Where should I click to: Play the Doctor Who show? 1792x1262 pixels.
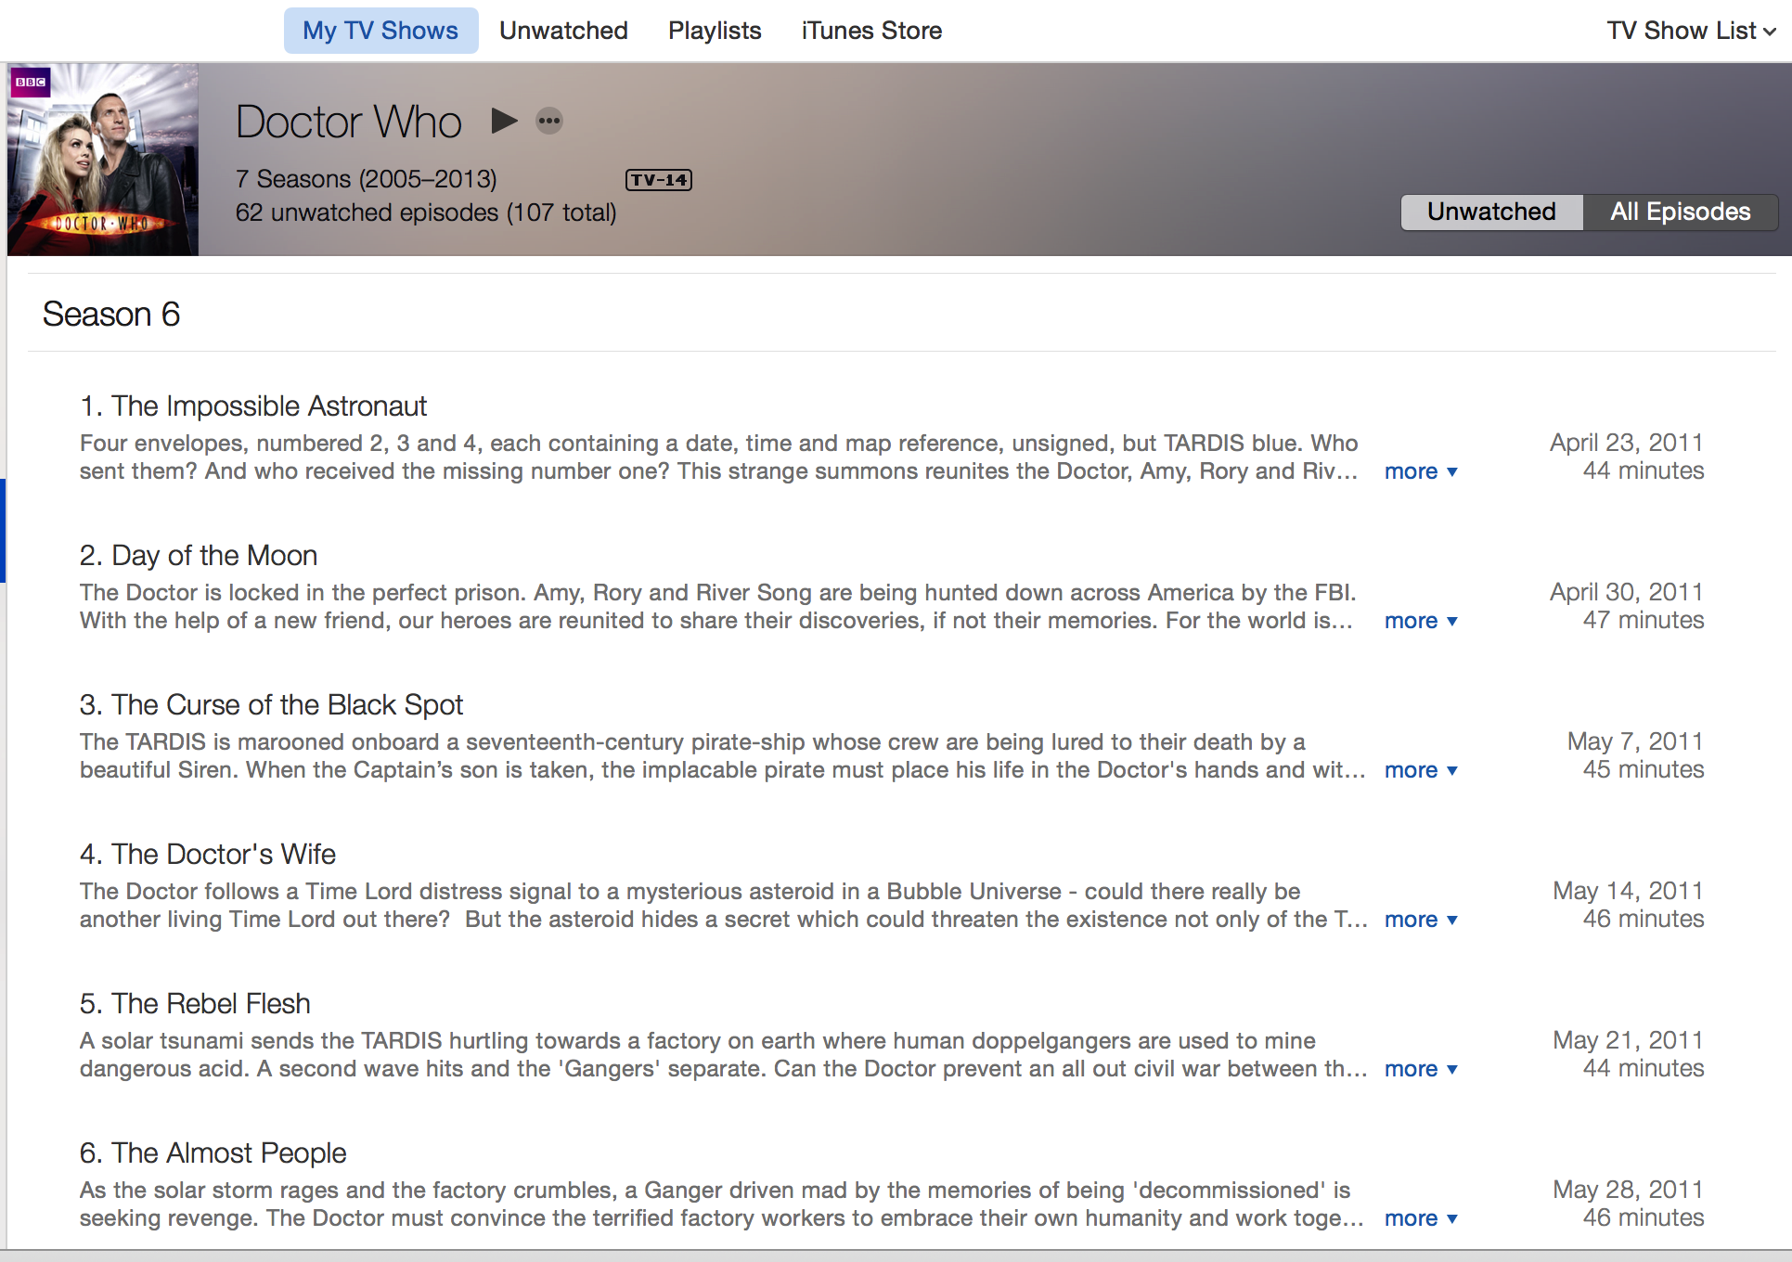(504, 121)
